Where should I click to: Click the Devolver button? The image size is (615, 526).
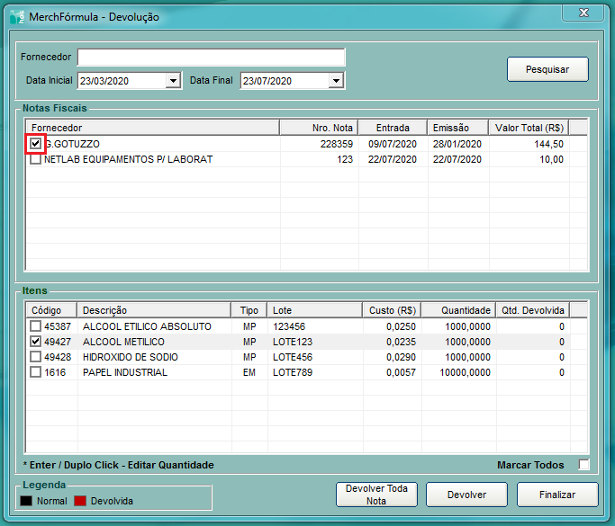point(466,495)
